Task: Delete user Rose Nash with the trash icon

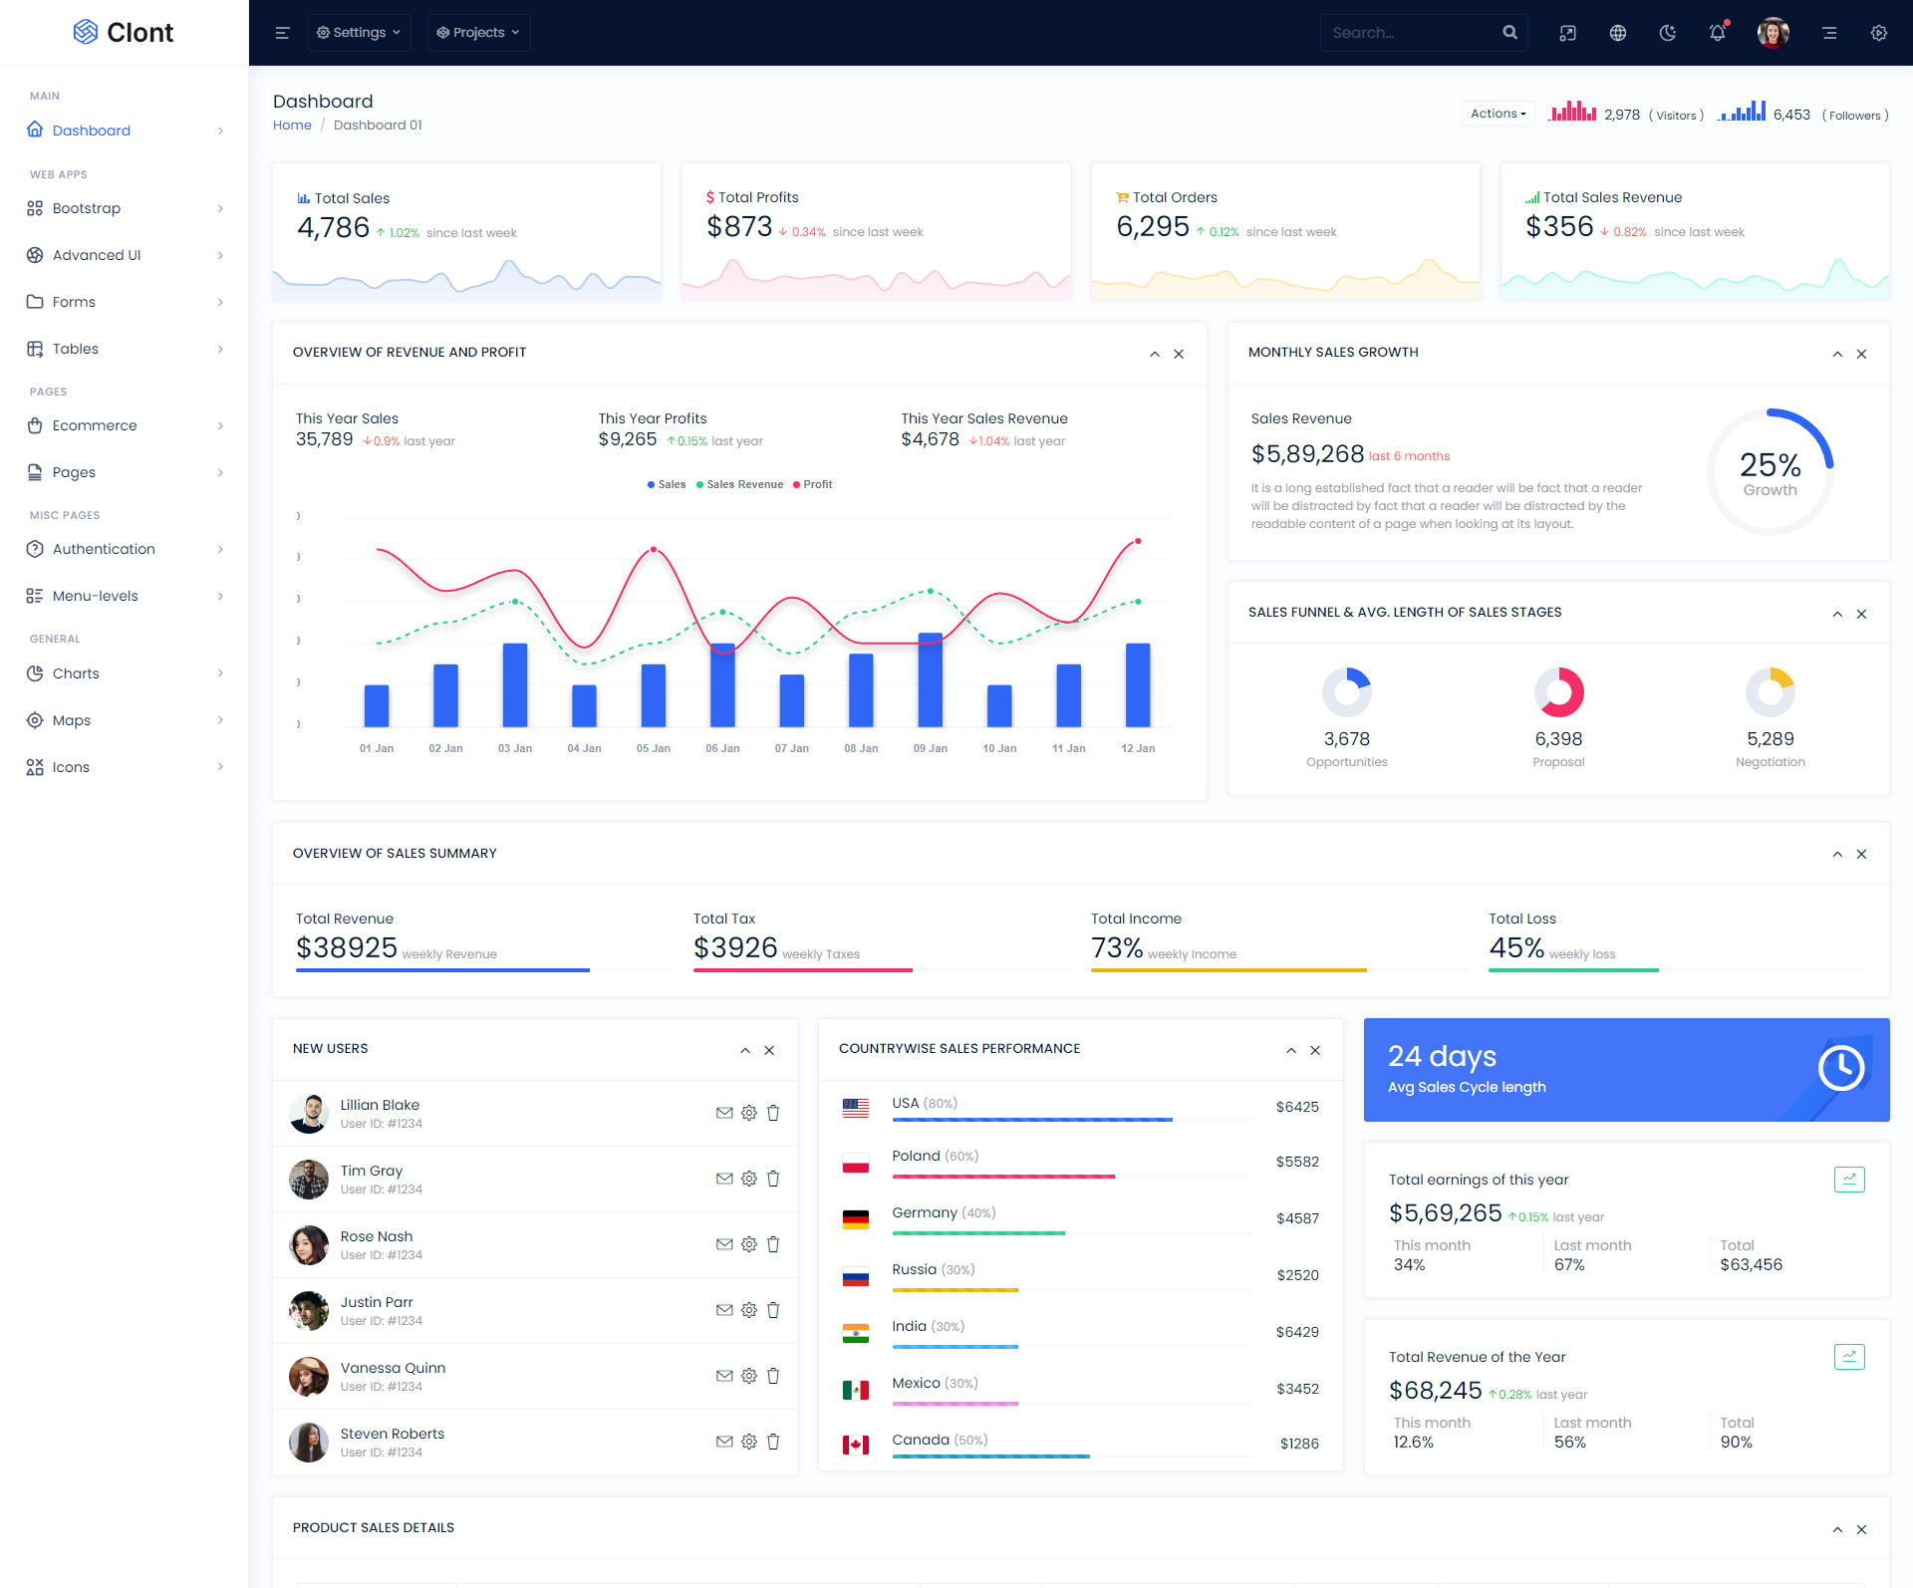Action: [x=773, y=1244]
